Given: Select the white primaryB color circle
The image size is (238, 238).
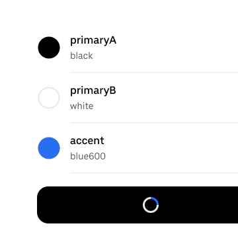Looking at the screenshot, I should click(x=49, y=98).
